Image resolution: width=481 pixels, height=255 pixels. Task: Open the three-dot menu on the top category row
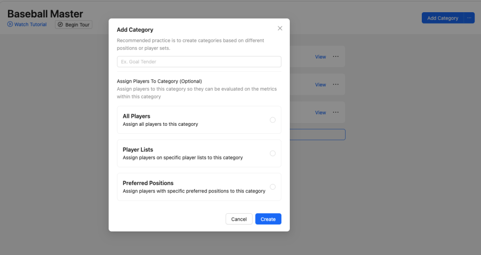coord(336,56)
